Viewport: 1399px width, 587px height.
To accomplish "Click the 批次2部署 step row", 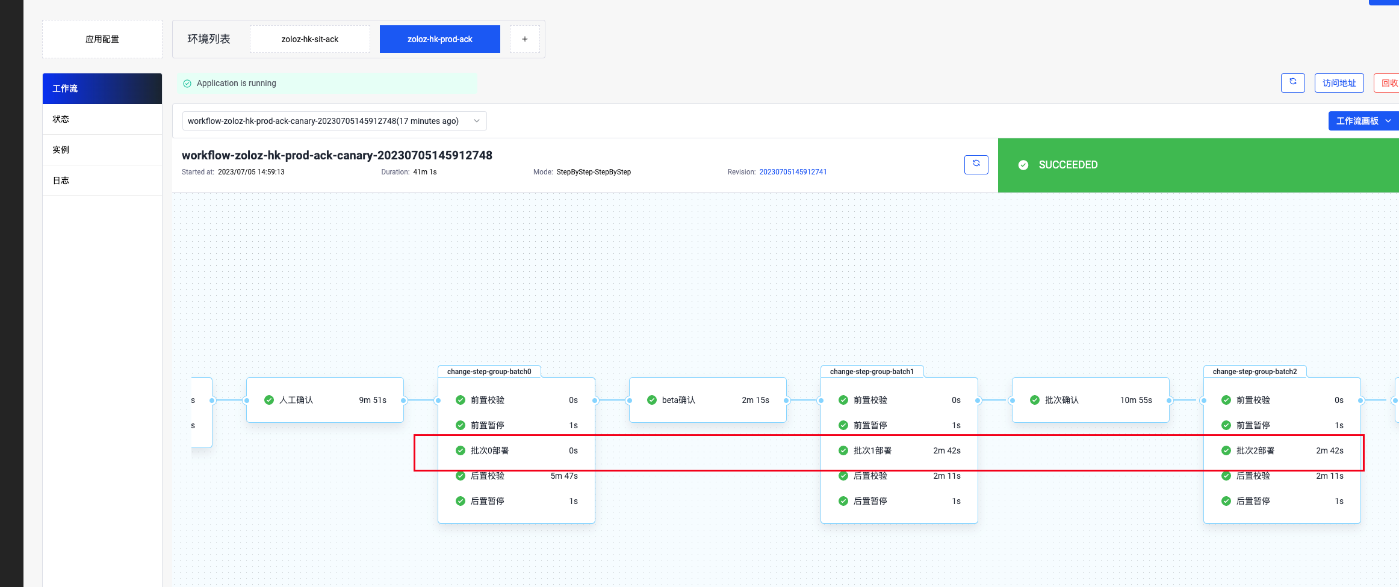I will click(x=1282, y=450).
